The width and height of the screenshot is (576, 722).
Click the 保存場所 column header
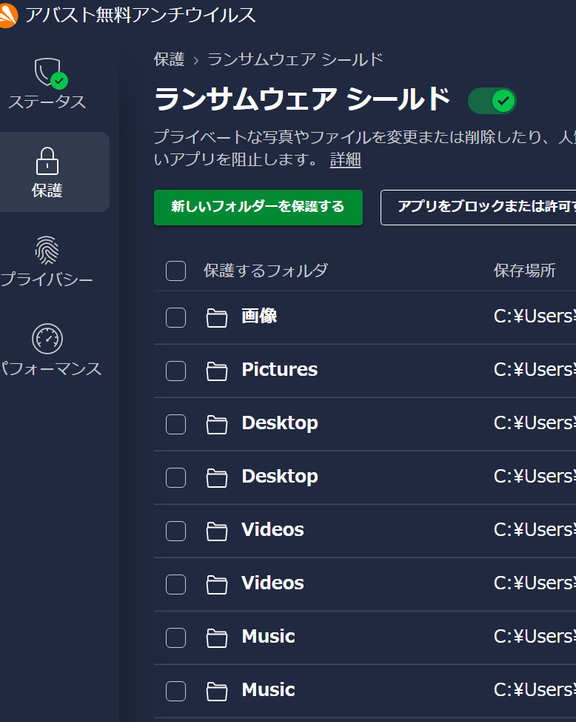[524, 271]
